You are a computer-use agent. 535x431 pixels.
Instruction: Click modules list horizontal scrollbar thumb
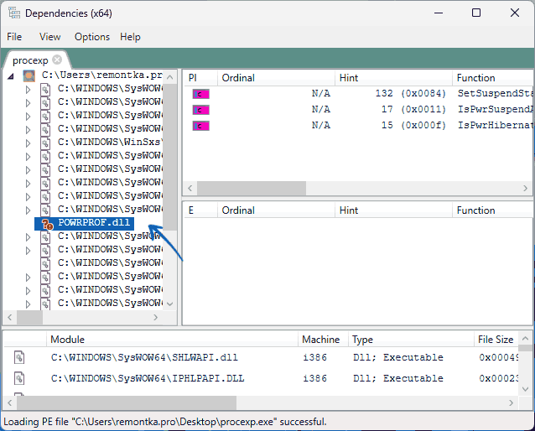tap(127, 402)
